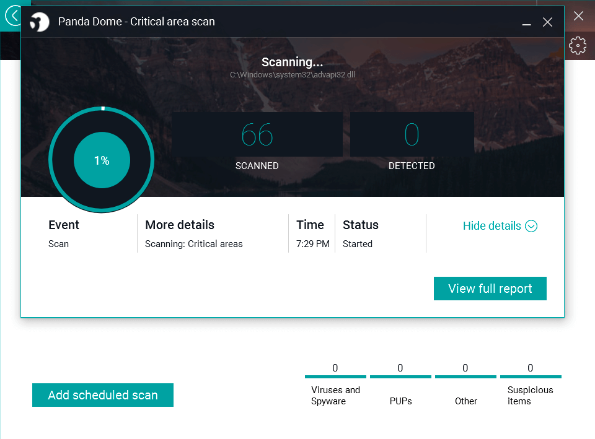
Task: Close the Critical area scan dialog
Action: pyautogui.click(x=547, y=22)
